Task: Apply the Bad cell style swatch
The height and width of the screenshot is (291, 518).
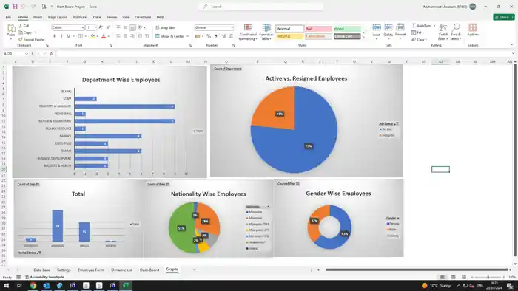Action: (x=318, y=29)
